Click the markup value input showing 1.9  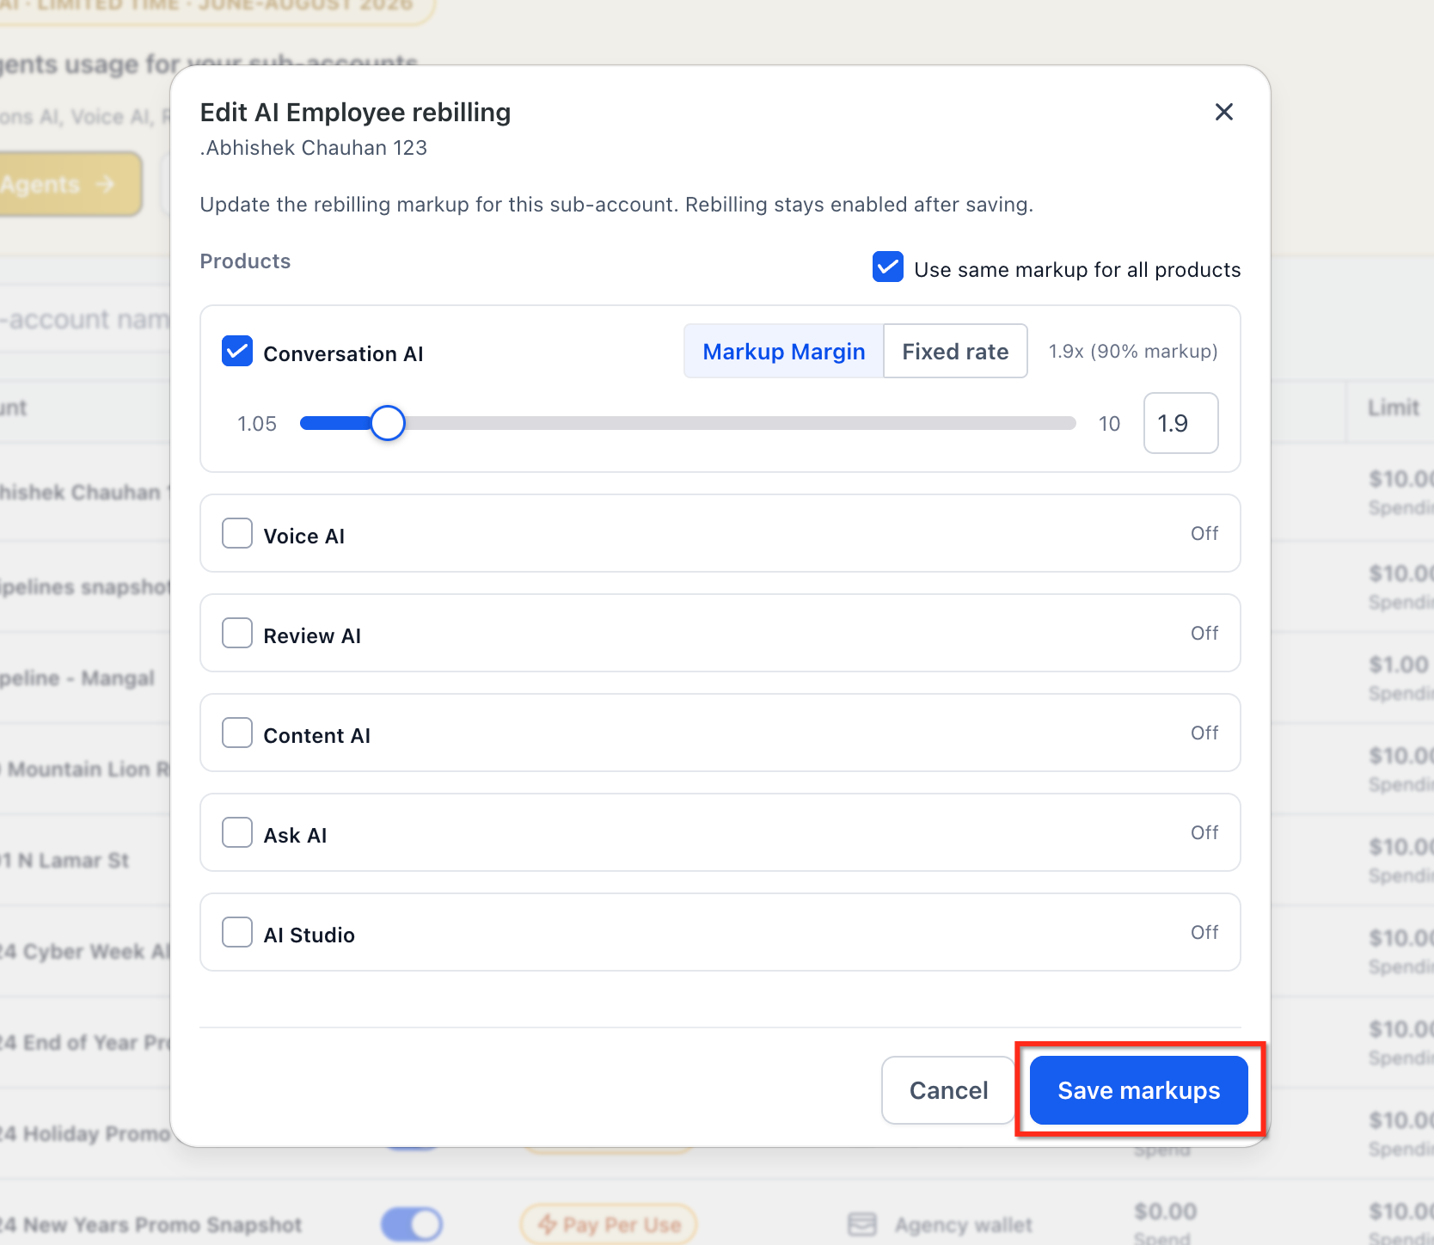[1180, 423]
